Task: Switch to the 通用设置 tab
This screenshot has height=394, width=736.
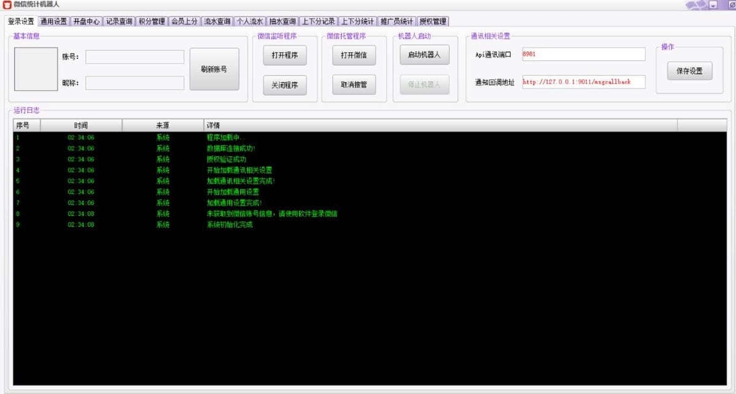Action: pos(54,21)
